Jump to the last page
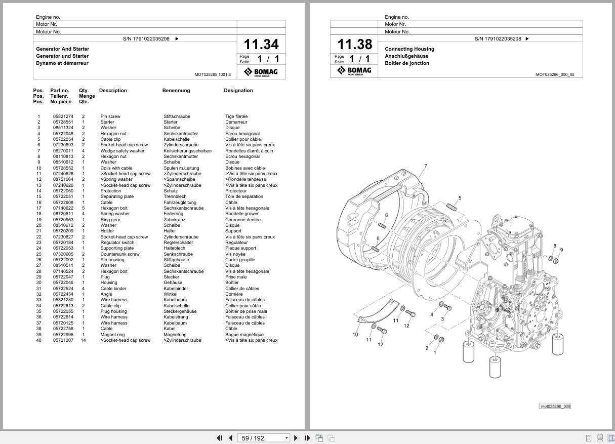Viewport: 615px width, 444px height. (x=307, y=438)
